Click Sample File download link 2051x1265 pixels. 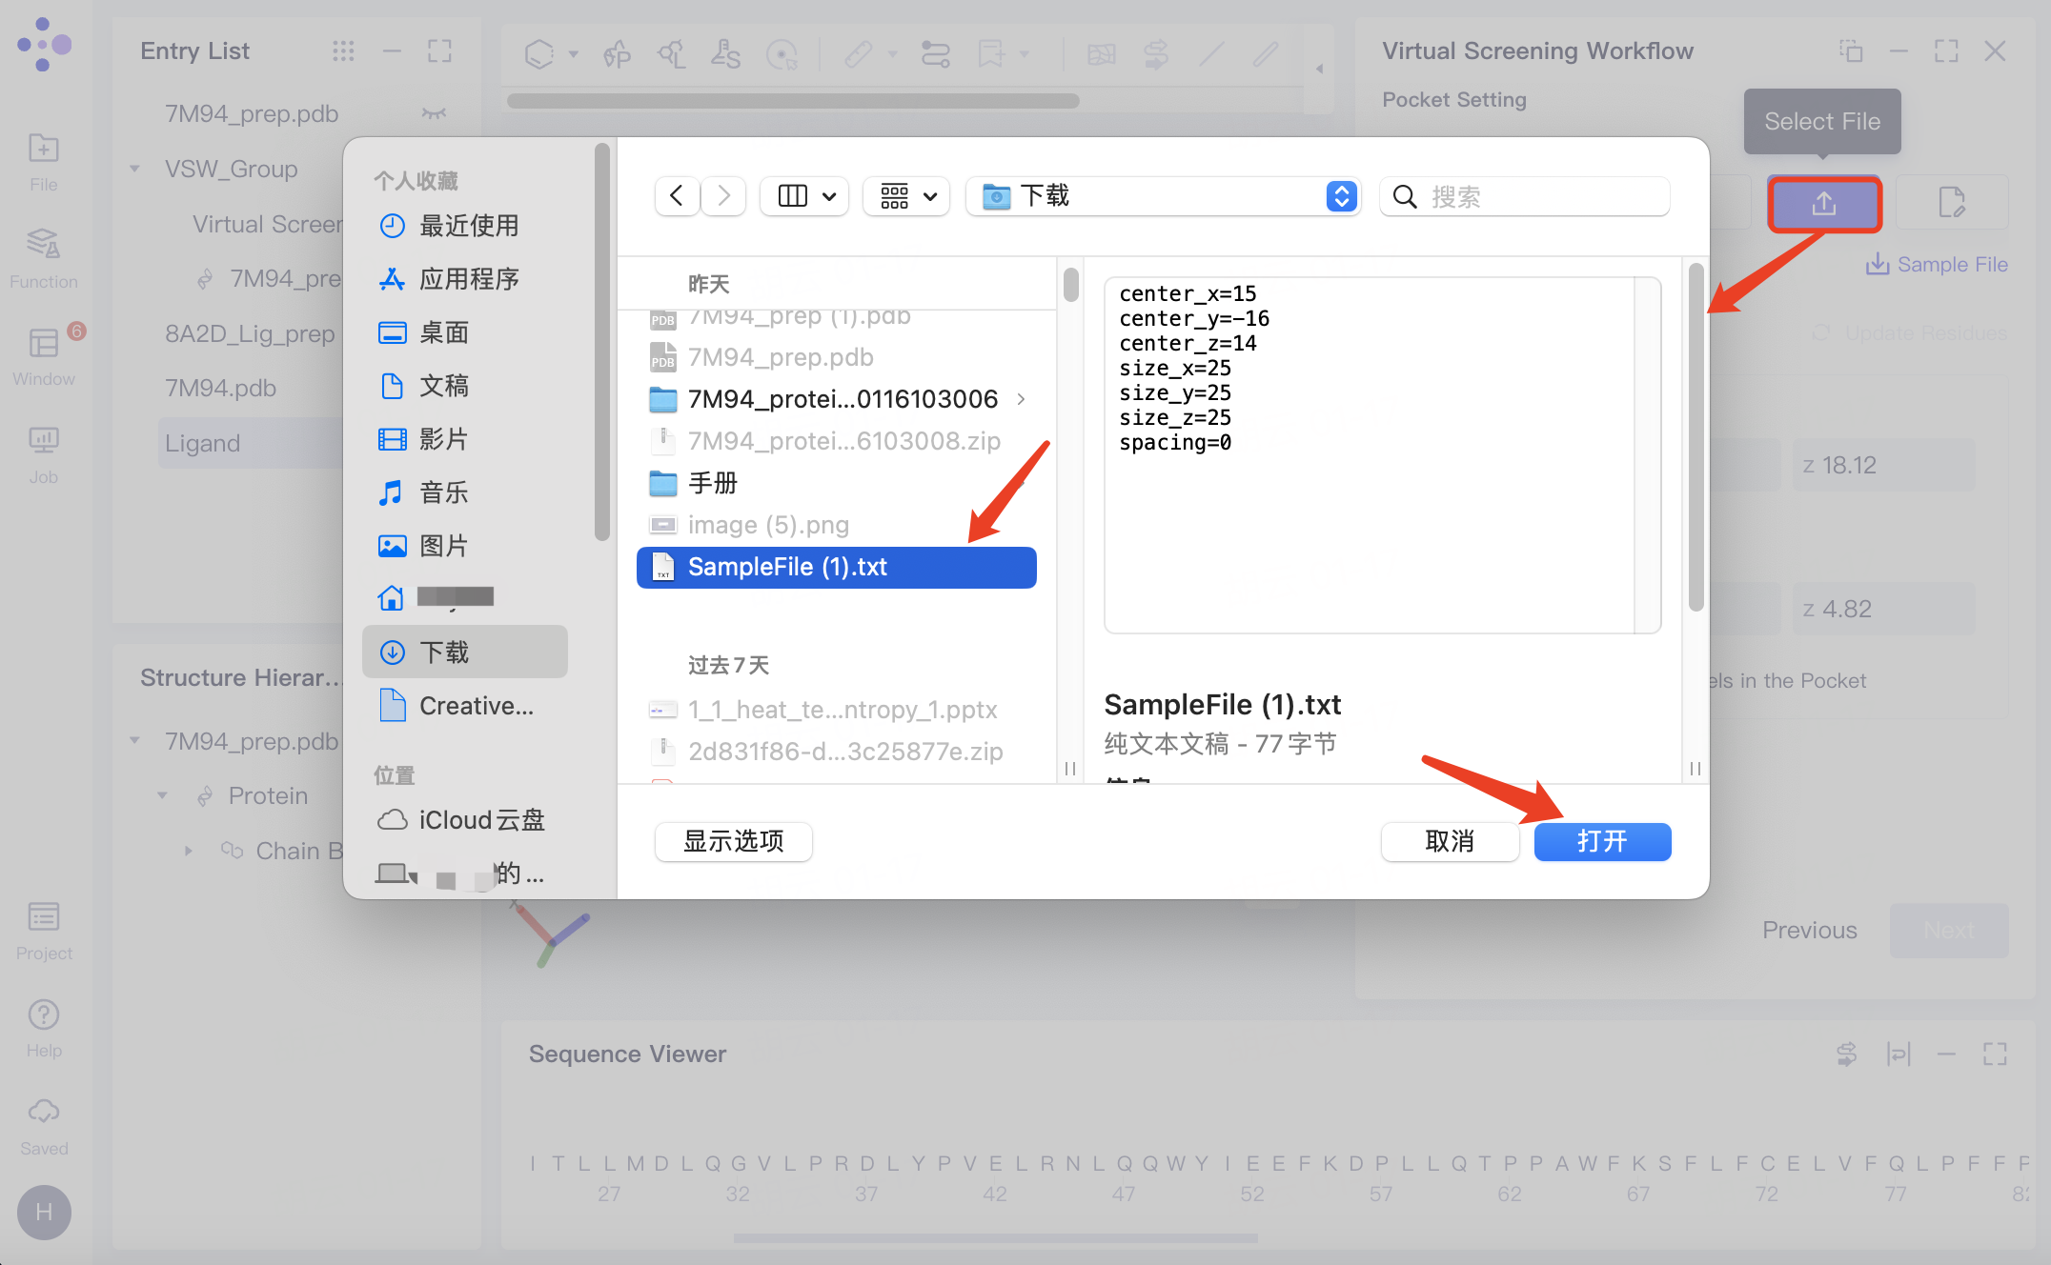(1937, 265)
